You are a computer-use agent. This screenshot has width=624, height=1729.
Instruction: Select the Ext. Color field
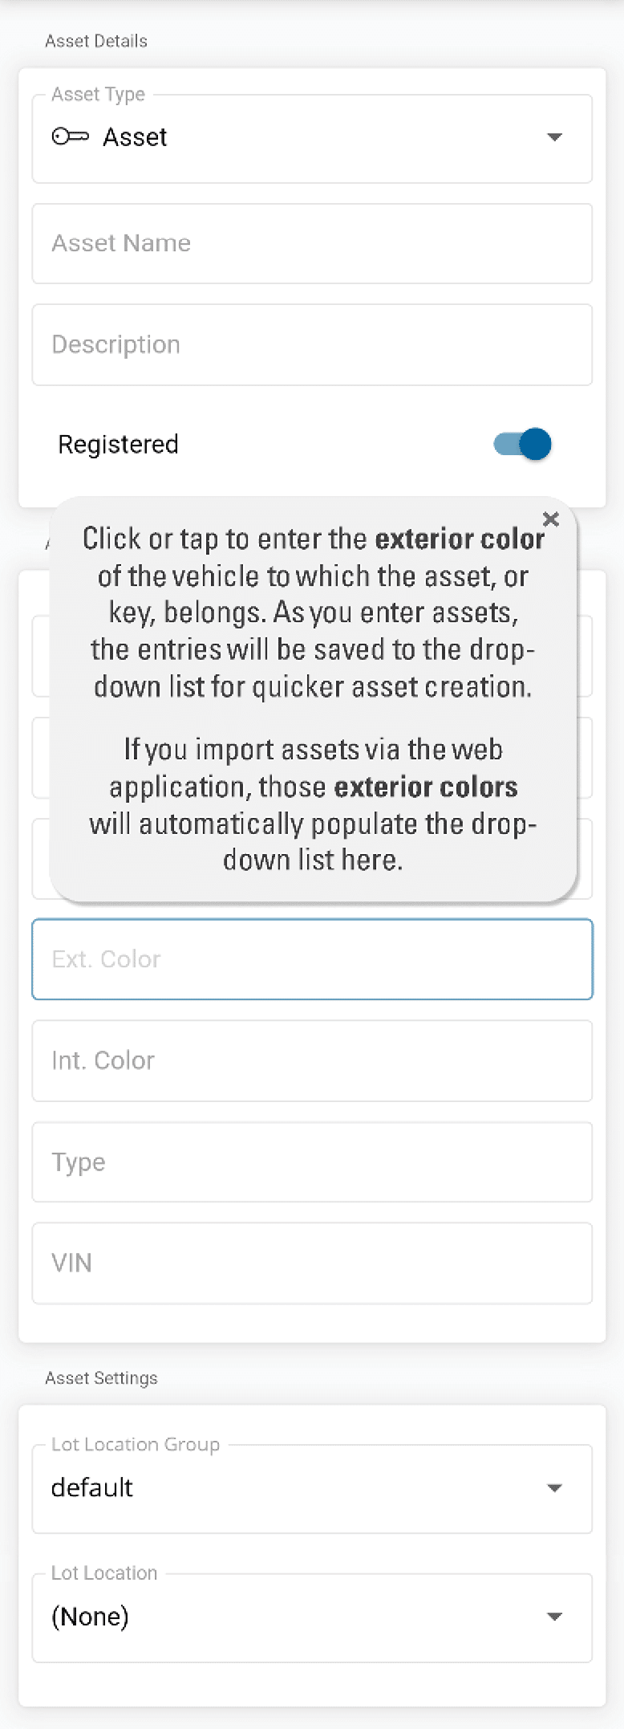(312, 959)
